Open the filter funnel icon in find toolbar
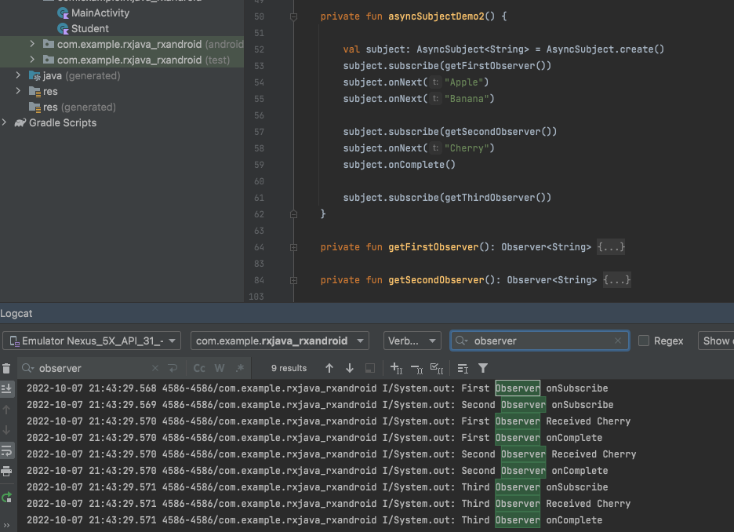Image resolution: width=734 pixels, height=532 pixels. (482, 367)
